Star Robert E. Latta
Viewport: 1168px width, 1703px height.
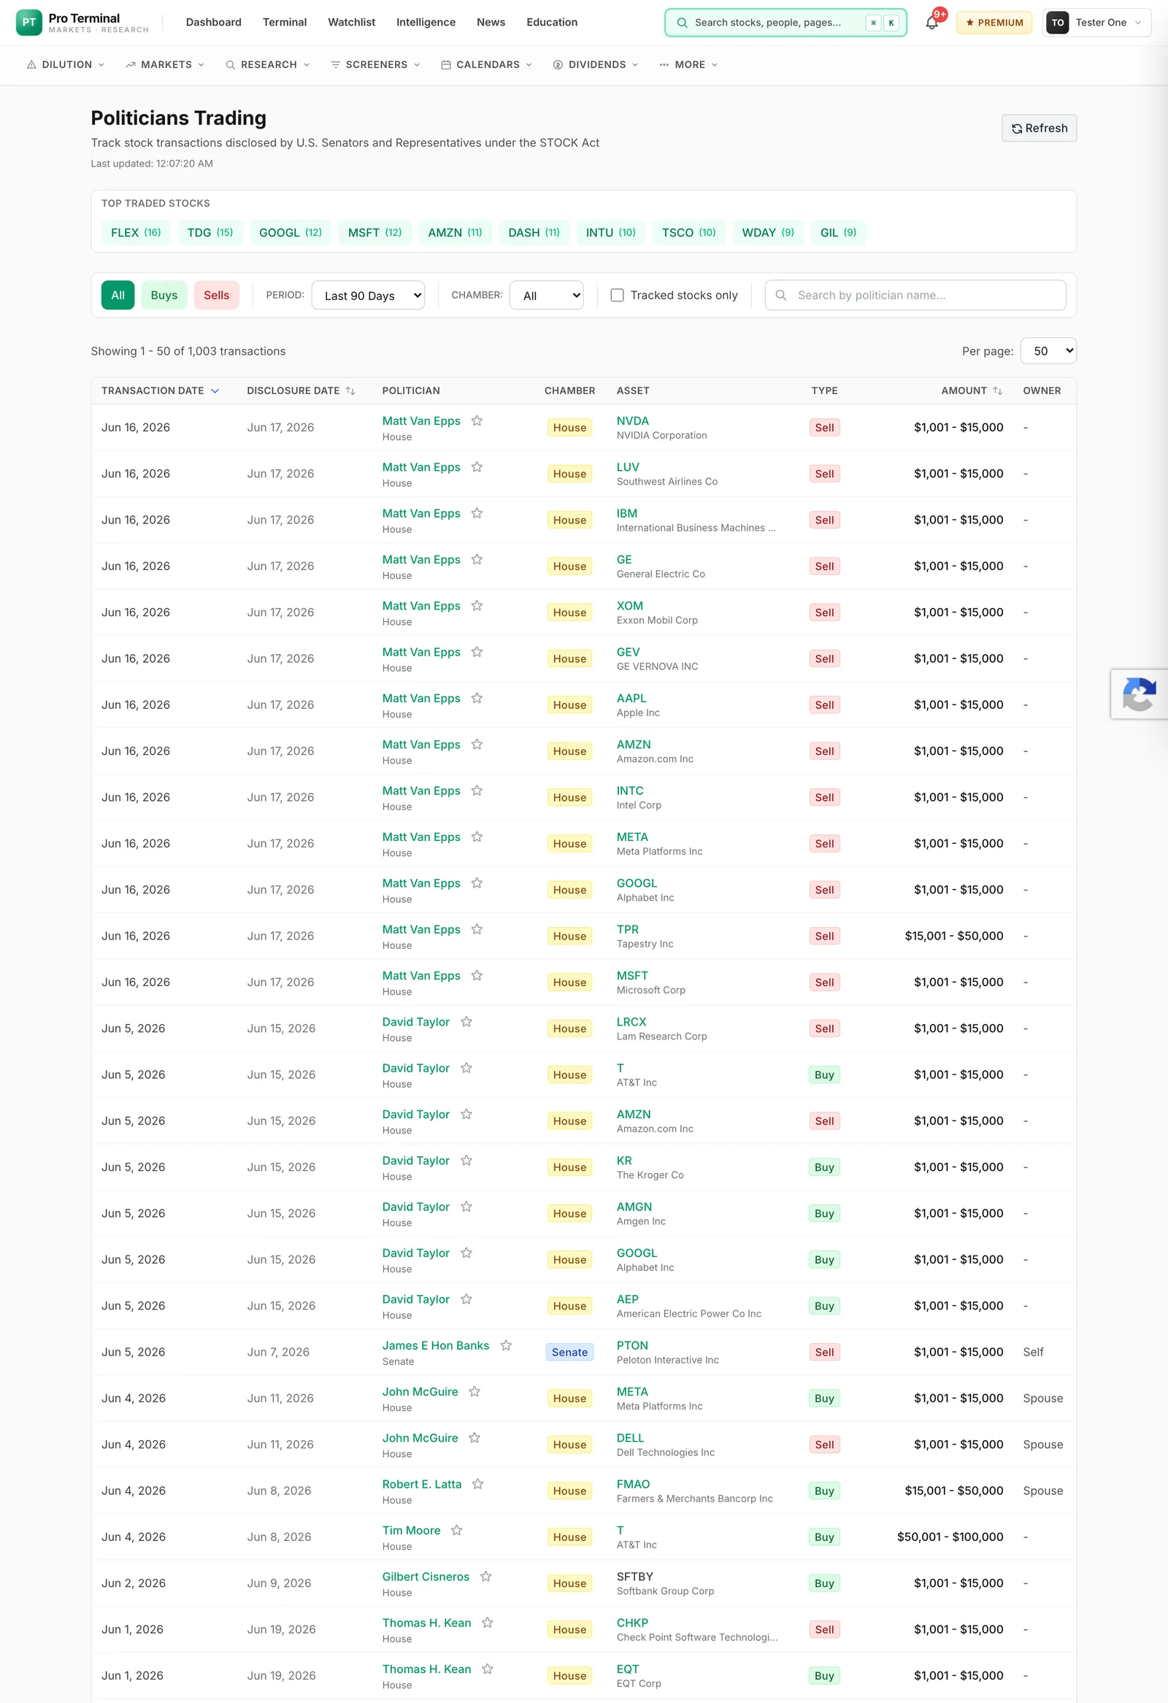click(477, 1483)
